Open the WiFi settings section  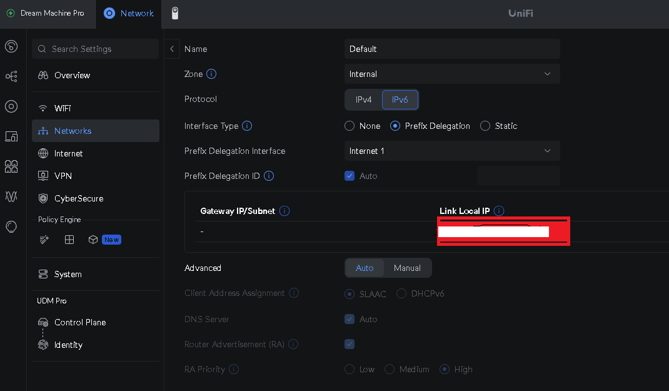click(63, 108)
